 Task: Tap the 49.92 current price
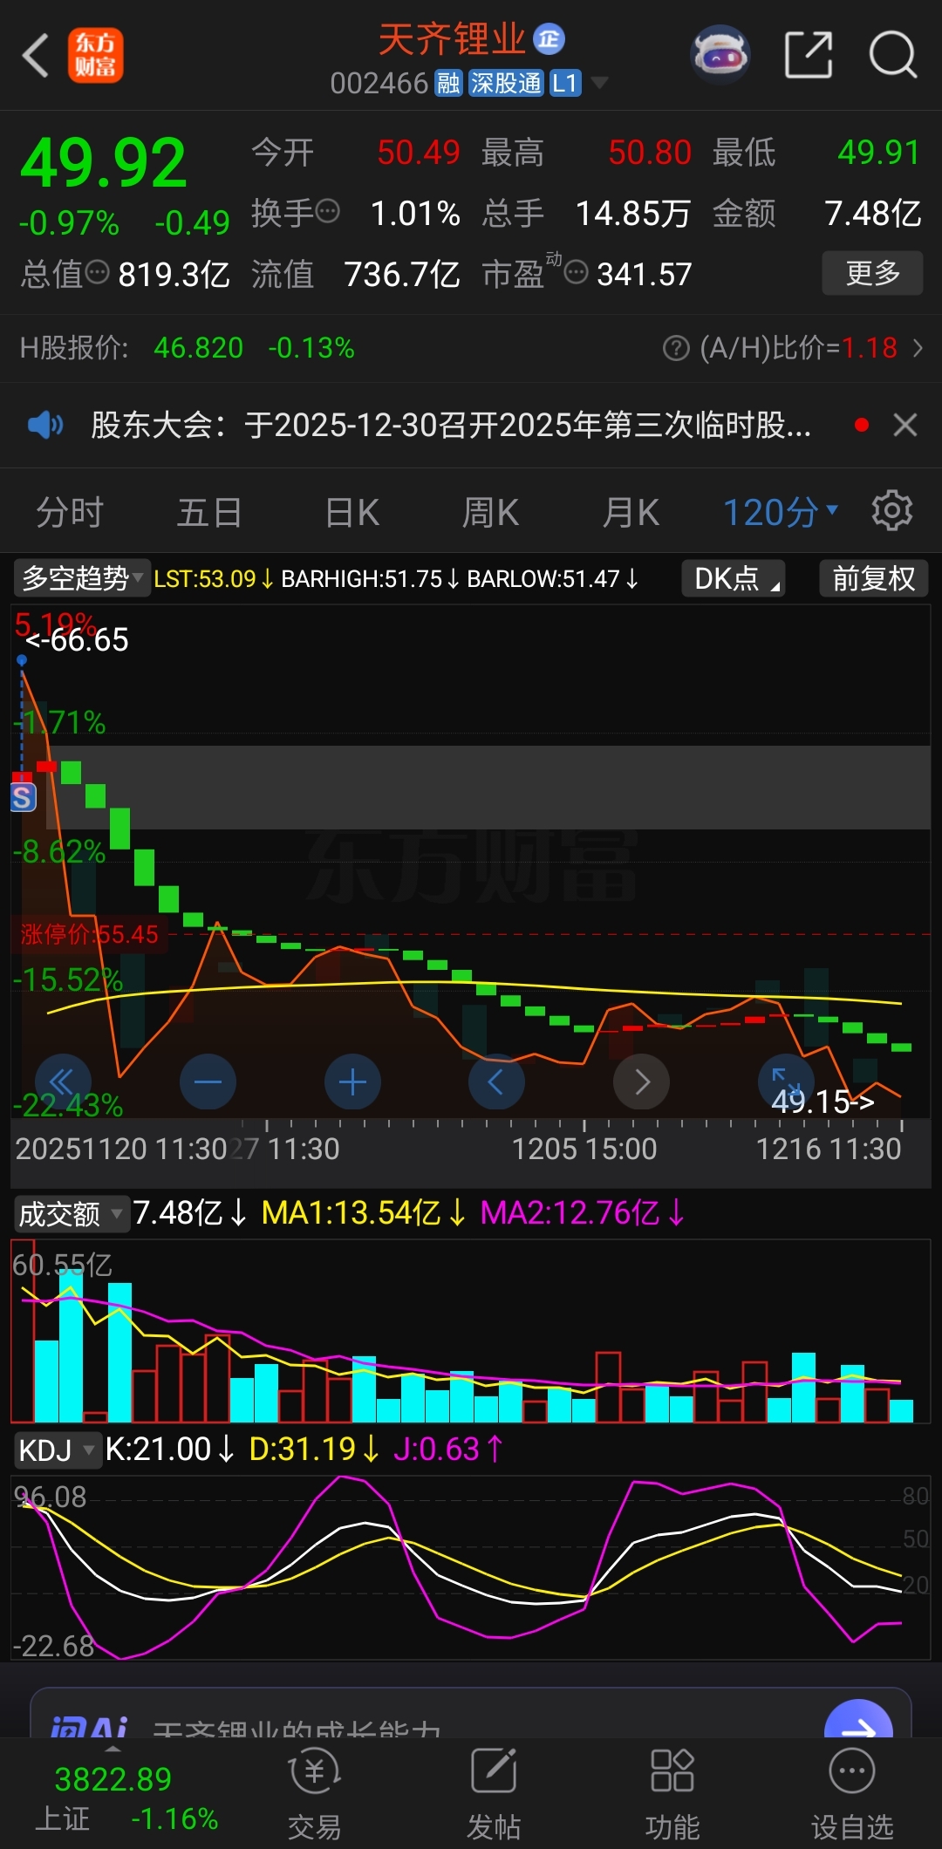[x=104, y=163]
